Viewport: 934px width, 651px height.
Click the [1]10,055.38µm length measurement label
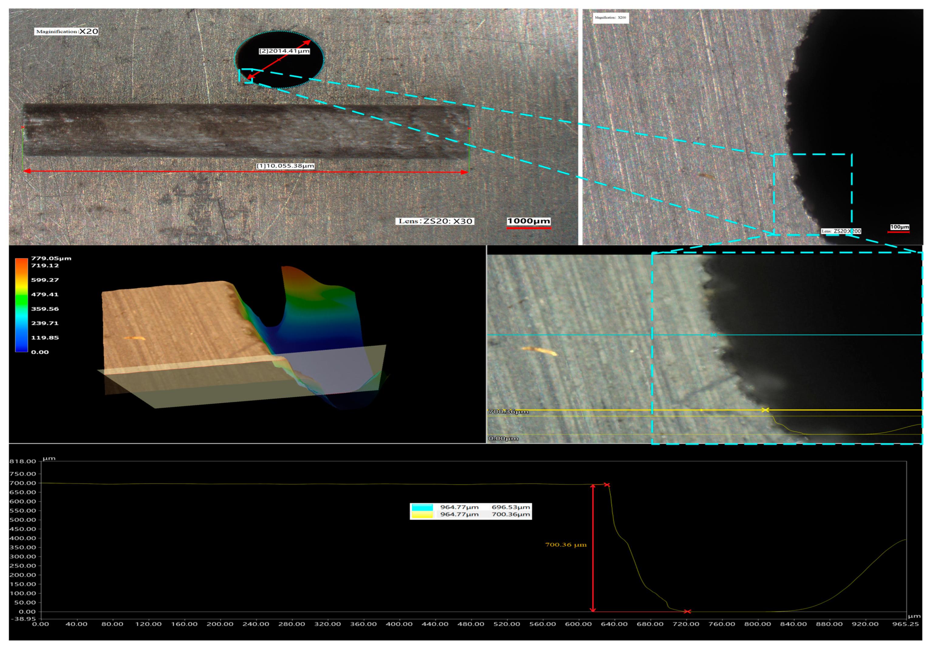(285, 166)
